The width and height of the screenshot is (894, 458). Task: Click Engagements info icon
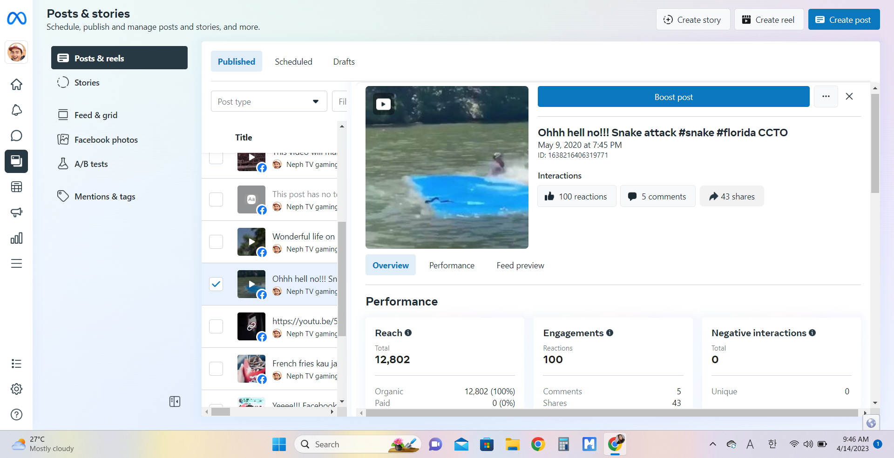[610, 333]
